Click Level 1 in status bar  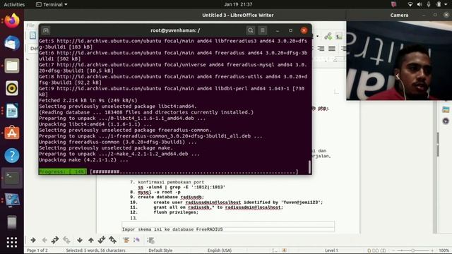tap(331, 250)
